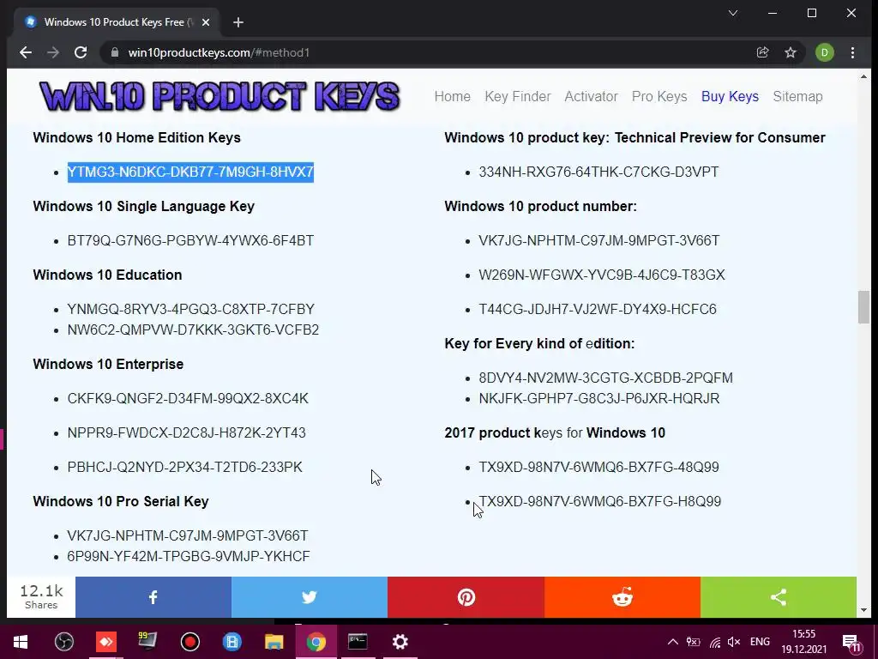Bookmark this page with the star icon

click(791, 52)
